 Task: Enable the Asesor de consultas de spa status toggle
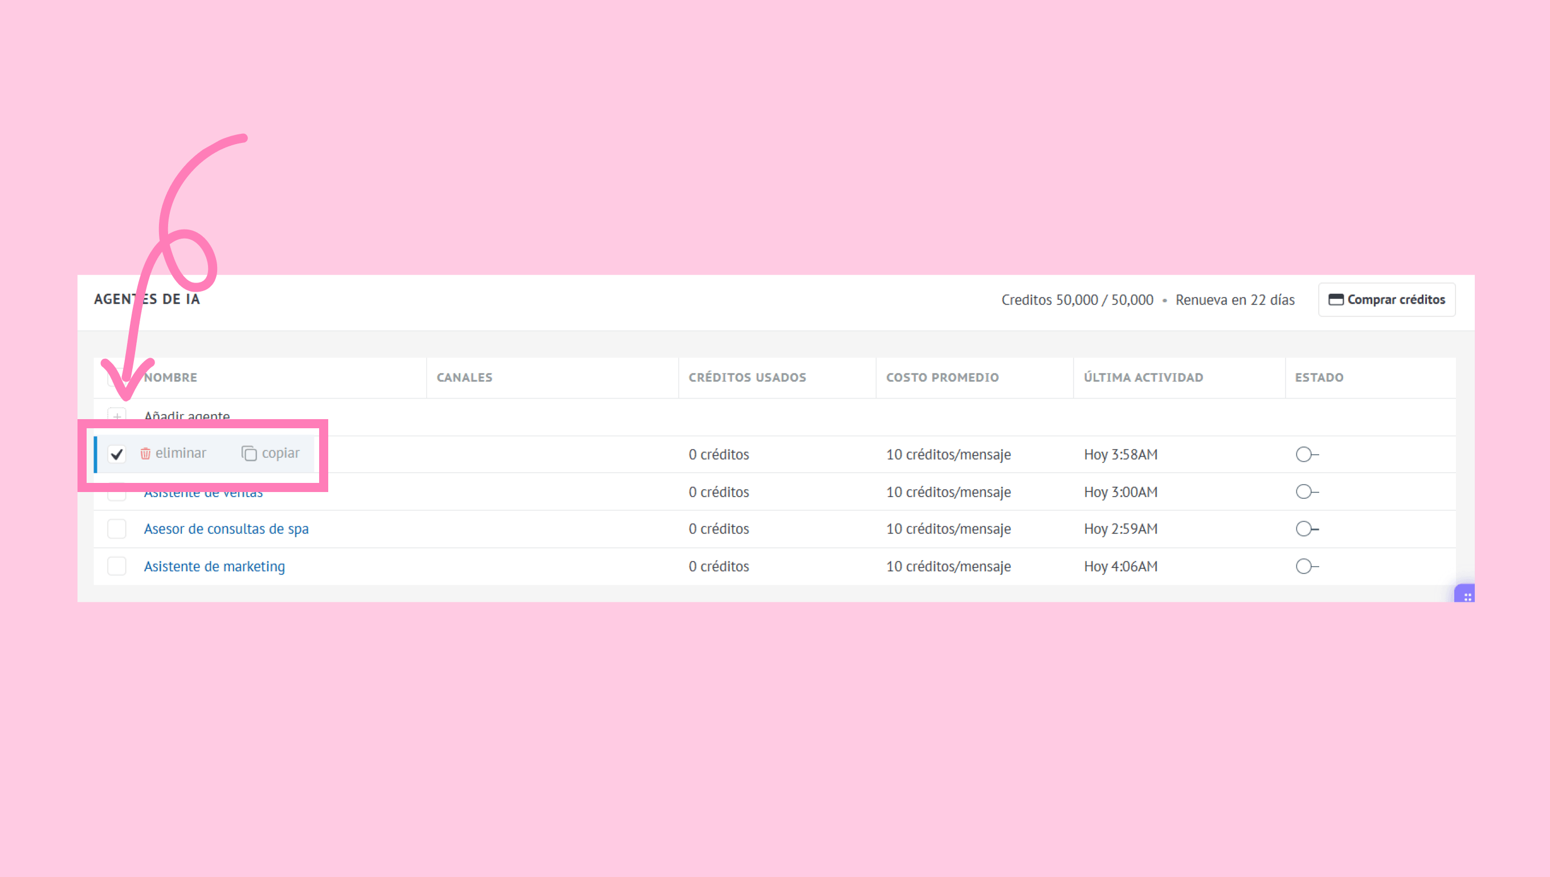tap(1307, 529)
